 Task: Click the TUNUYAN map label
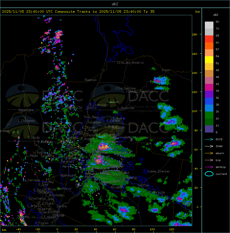point(59,216)
